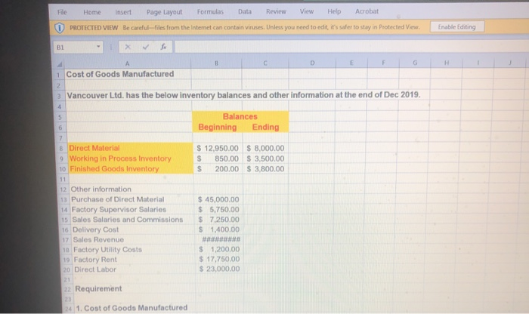Viewport: 529px width, 314px height.
Task: Click the $3,500.00 ending balance cell
Action: pyautogui.click(x=265, y=159)
